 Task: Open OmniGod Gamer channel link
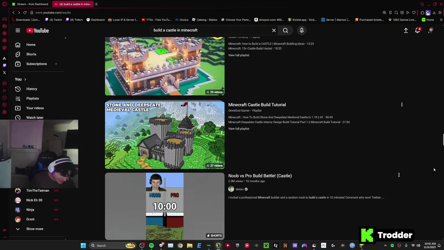tap(239, 111)
